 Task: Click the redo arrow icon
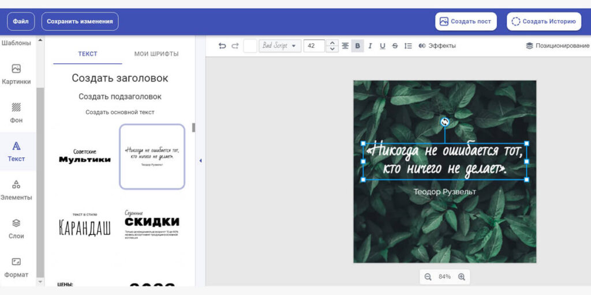tap(235, 46)
